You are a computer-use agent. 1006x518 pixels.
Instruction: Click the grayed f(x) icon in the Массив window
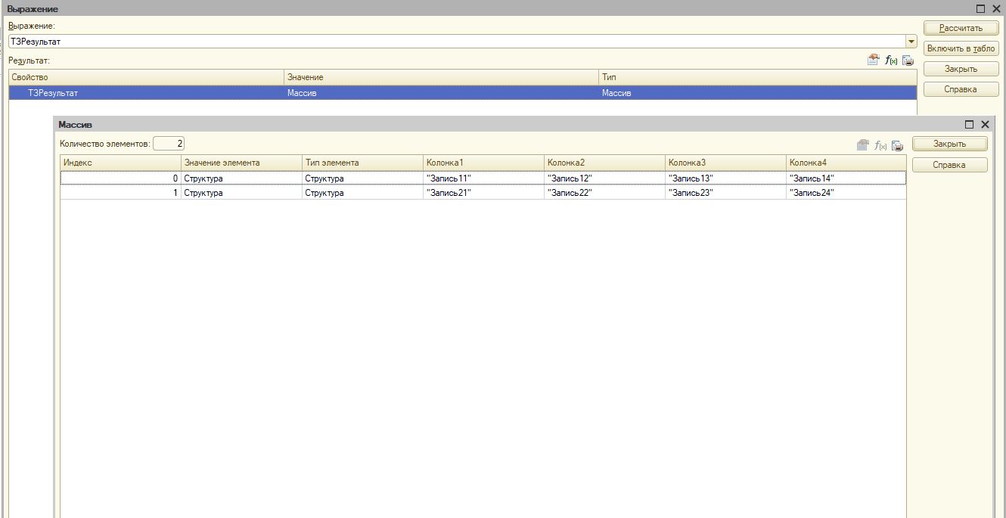[x=880, y=145]
